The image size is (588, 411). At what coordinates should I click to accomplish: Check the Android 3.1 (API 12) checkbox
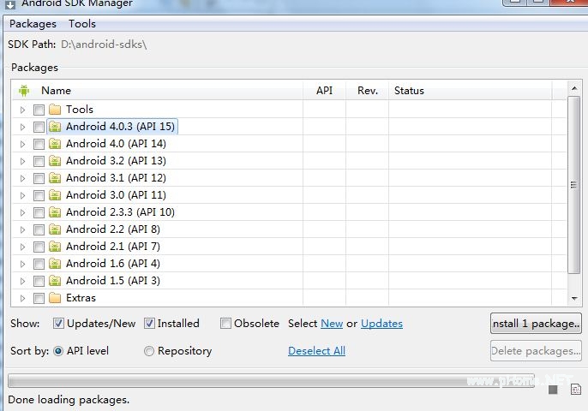[x=39, y=178]
